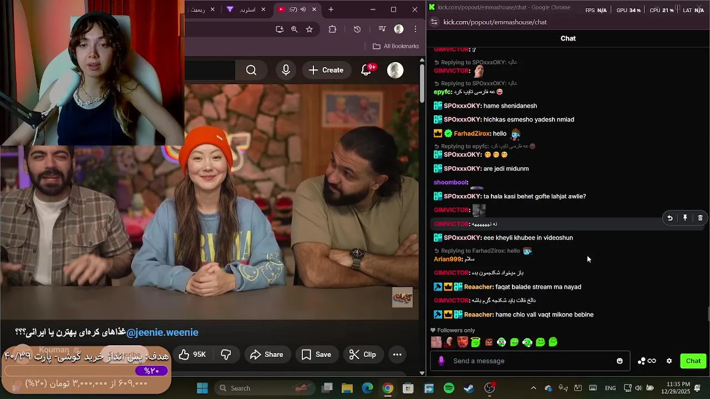The image size is (710, 399).
Task: Open chat settings gear
Action: point(670,361)
